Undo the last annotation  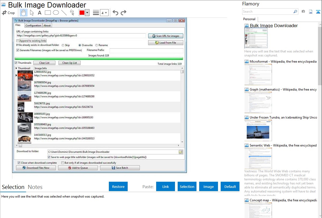[115, 13]
